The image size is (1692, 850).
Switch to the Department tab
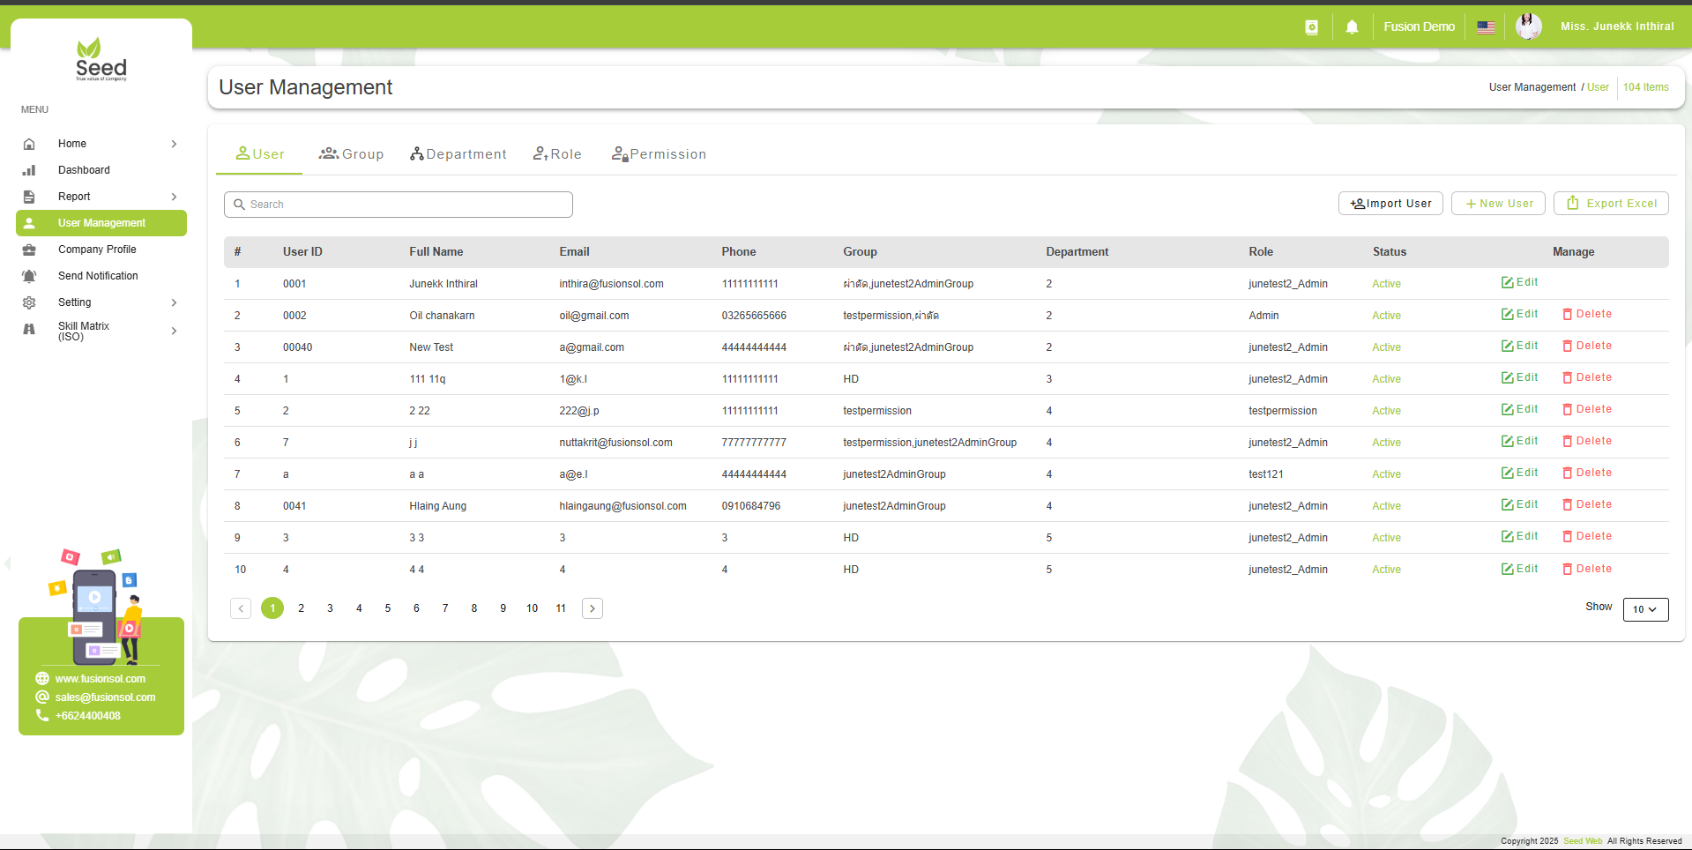(x=458, y=153)
